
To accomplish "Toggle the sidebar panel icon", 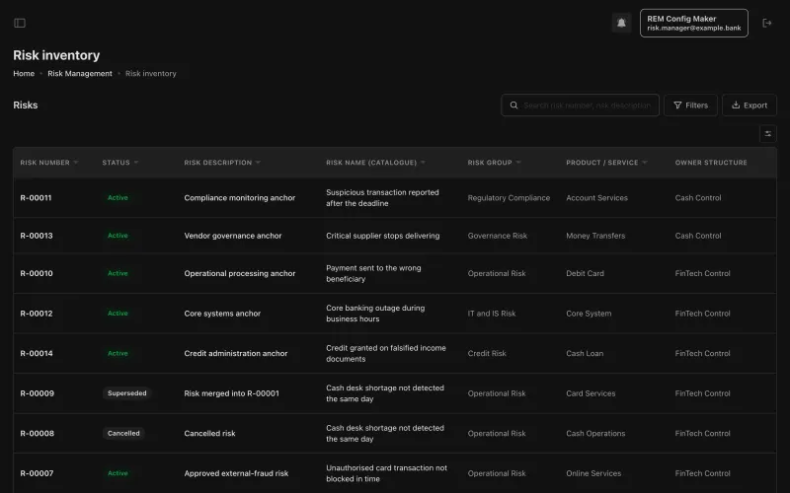I will pos(20,23).
